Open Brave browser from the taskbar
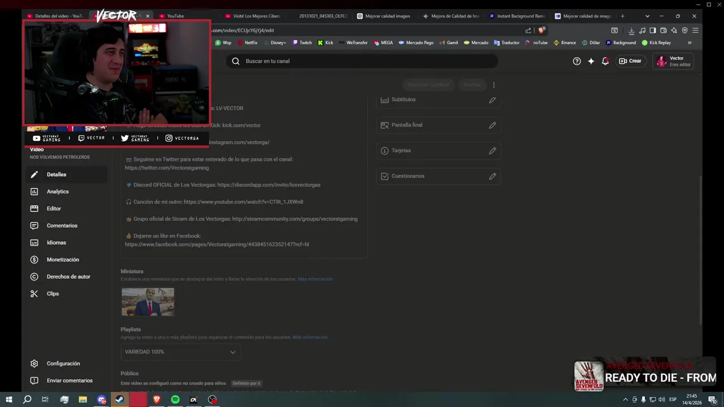Image resolution: width=724 pixels, height=407 pixels. pos(157,400)
